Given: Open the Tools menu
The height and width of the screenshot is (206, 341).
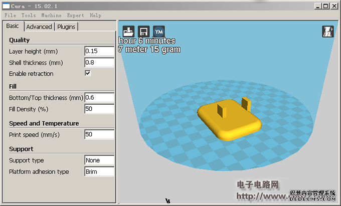Looking at the screenshot, I should [x=29, y=15].
